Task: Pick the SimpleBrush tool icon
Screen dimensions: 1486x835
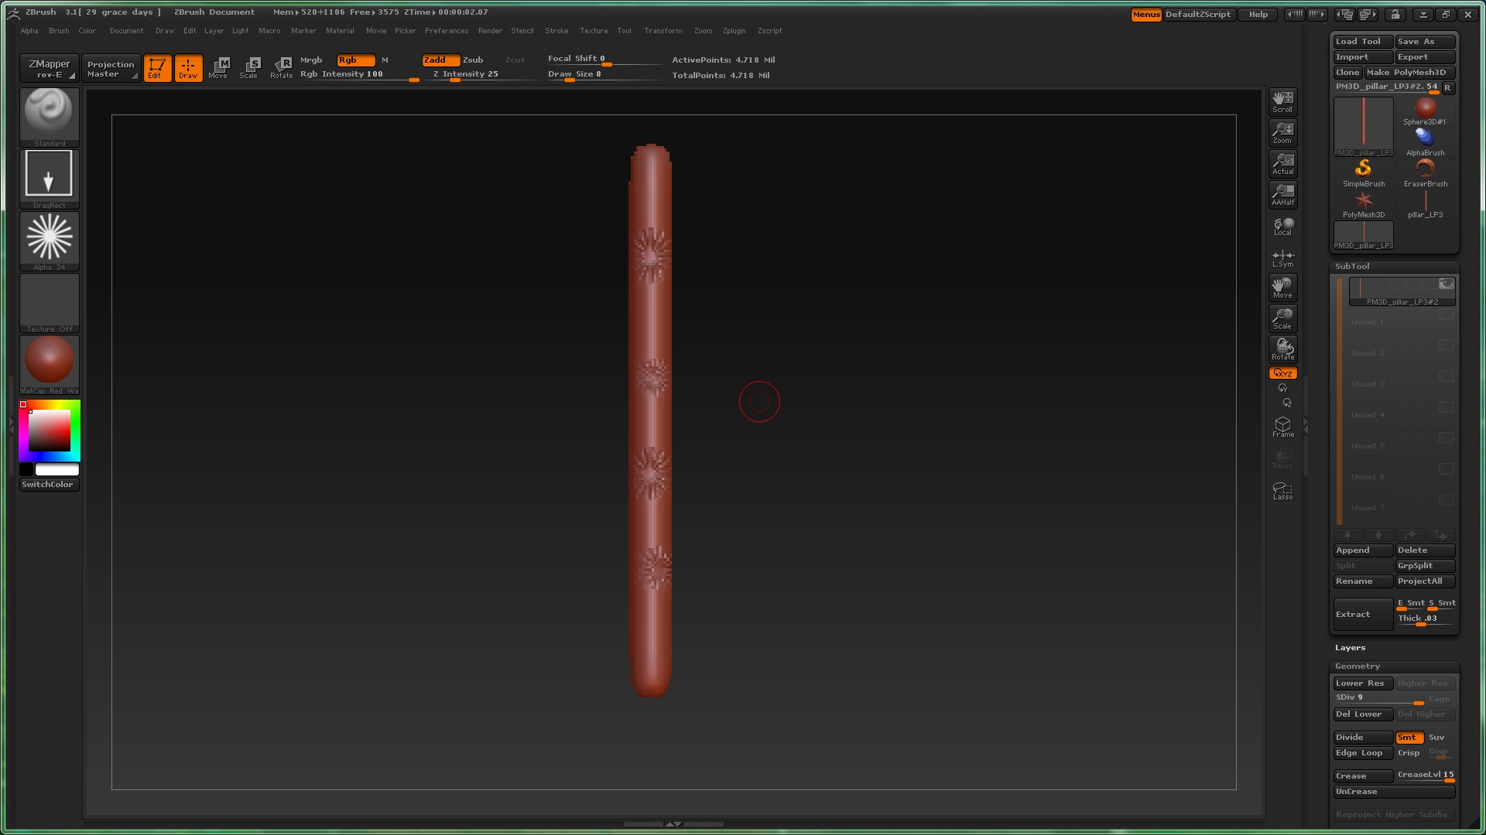Action: 1363,172
